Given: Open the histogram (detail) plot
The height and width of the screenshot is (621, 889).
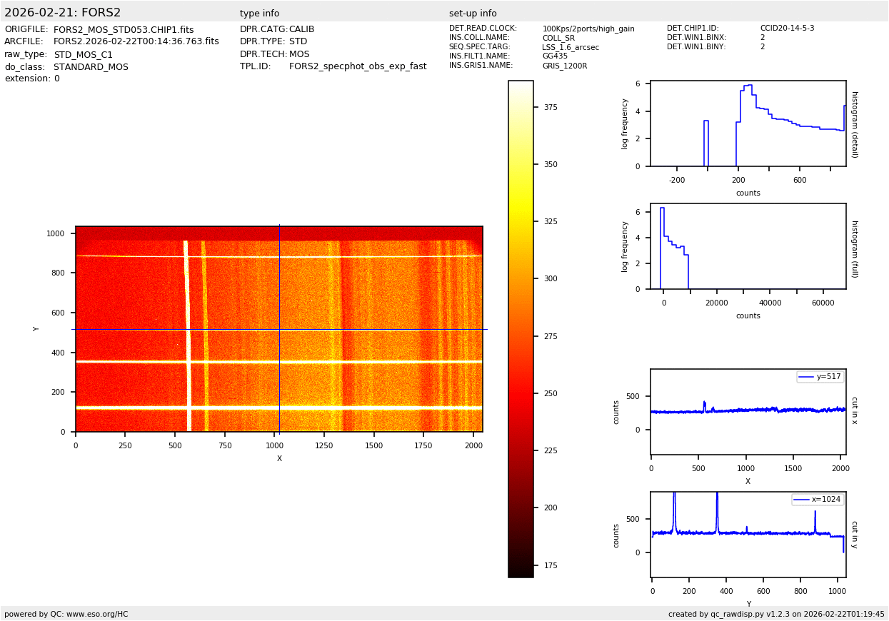Looking at the screenshot, I should 748,123.
